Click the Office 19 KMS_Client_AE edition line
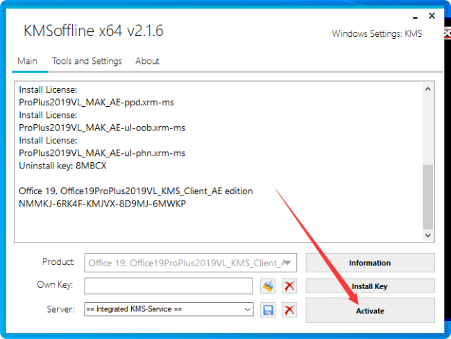The height and width of the screenshot is (339, 451). click(136, 191)
